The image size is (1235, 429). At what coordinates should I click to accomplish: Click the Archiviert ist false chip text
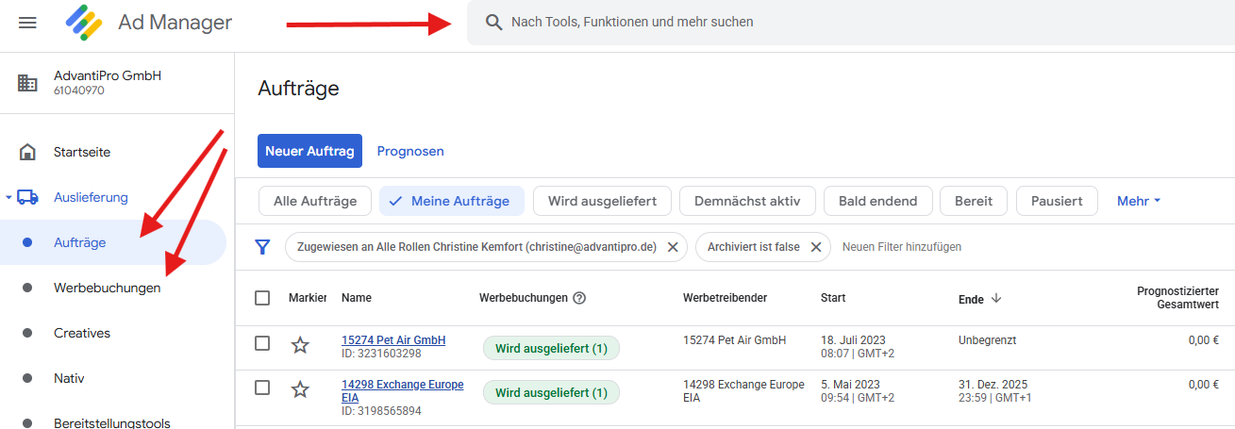click(752, 247)
